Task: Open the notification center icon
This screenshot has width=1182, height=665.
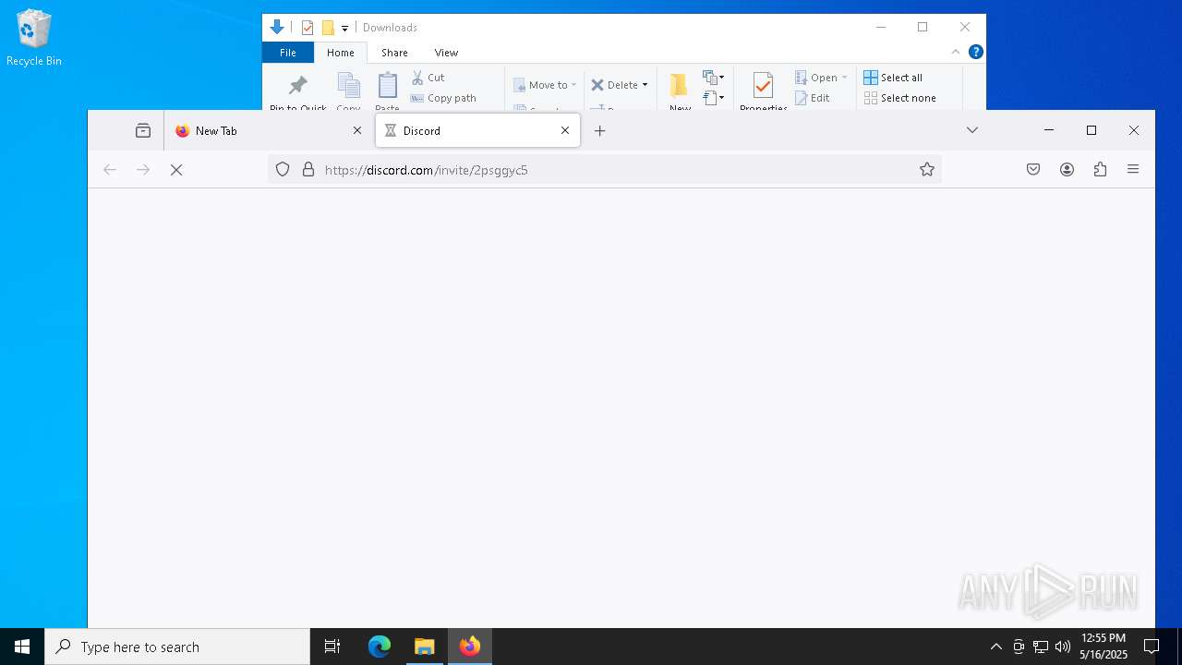Action: click(1152, 647)
